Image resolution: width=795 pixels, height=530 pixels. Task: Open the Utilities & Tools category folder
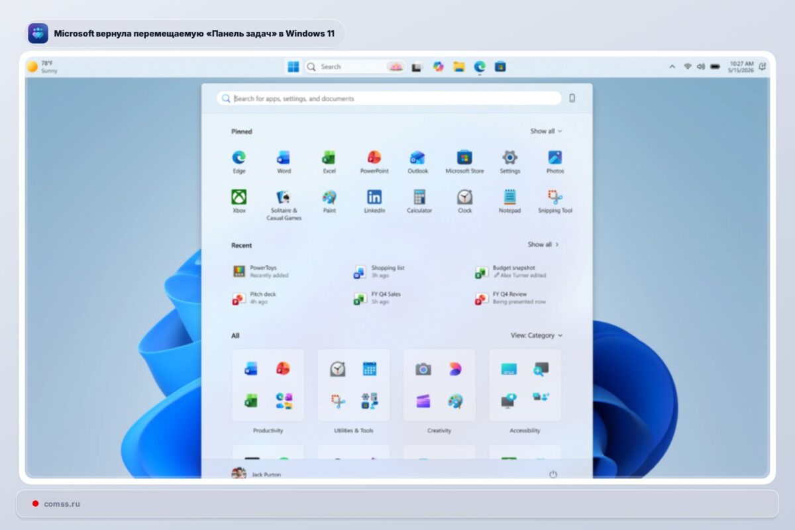point(353,385)
